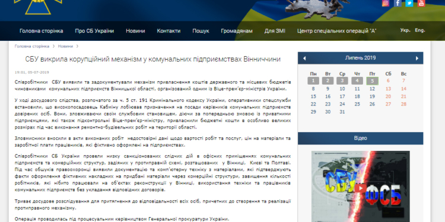
Task: Go to next month in calendar
Action: (x=417, y=59)
